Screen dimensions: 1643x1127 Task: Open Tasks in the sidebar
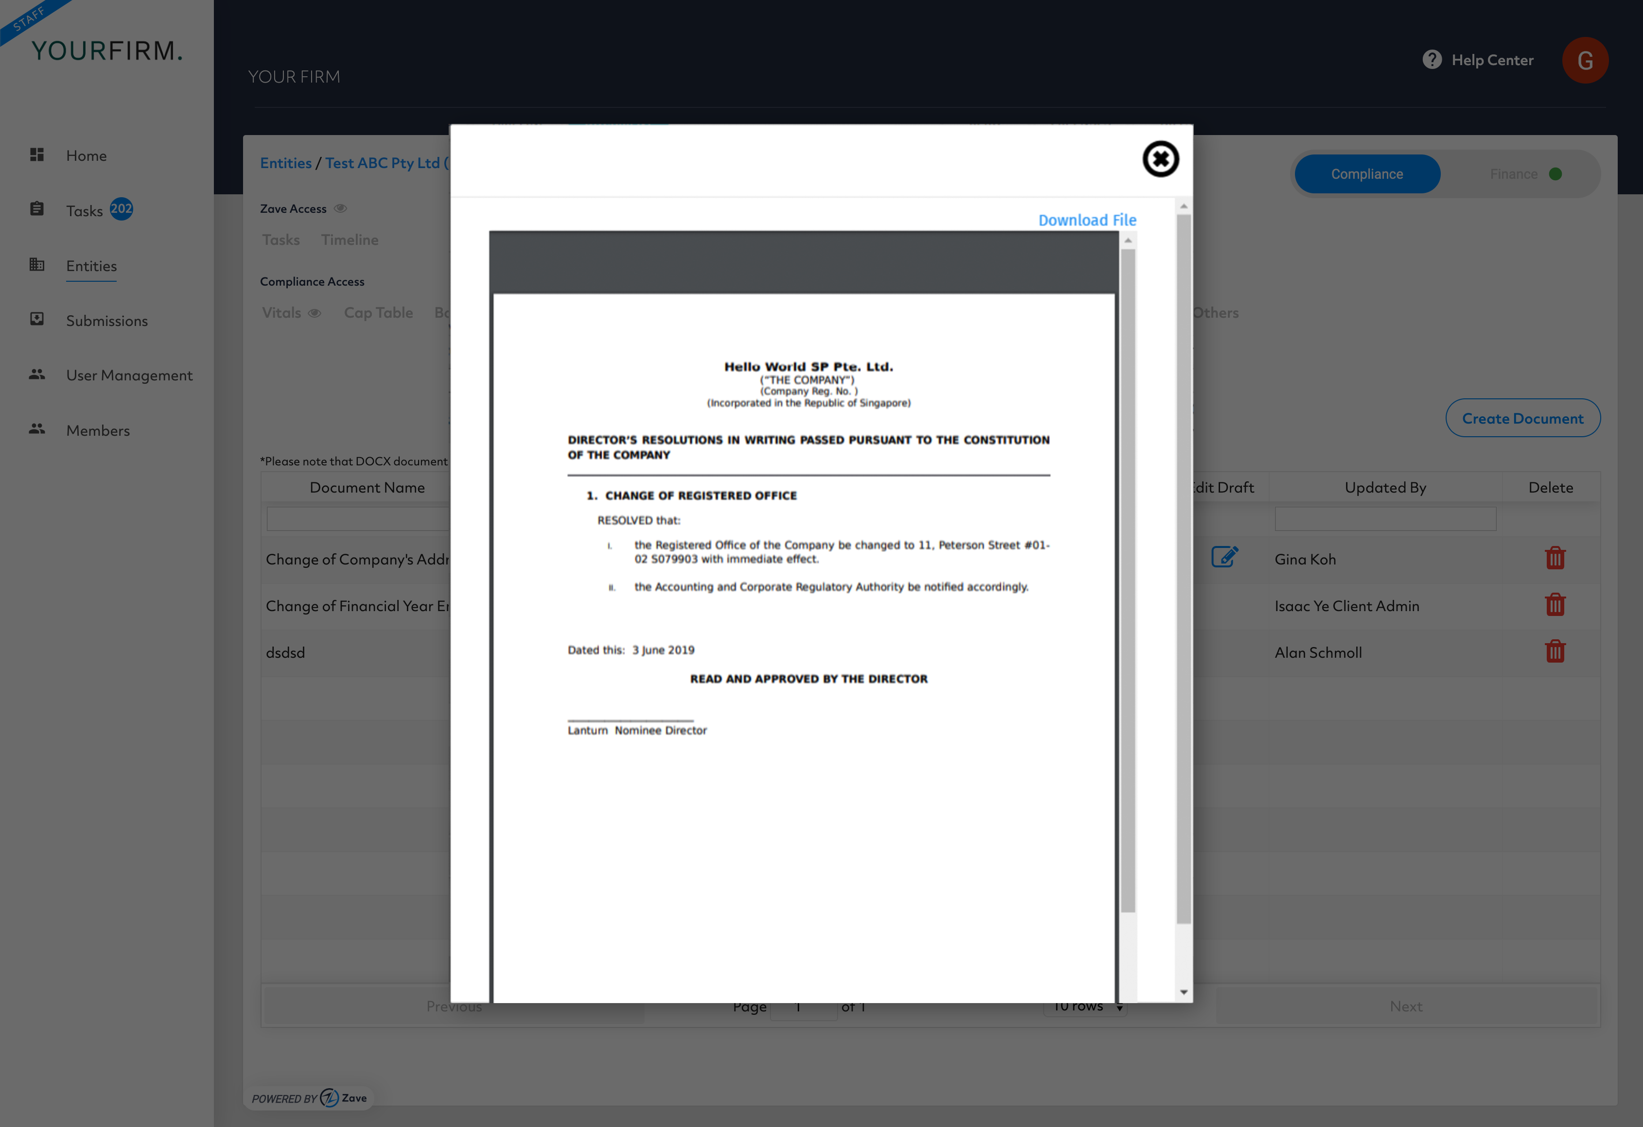tap(84, 210)
